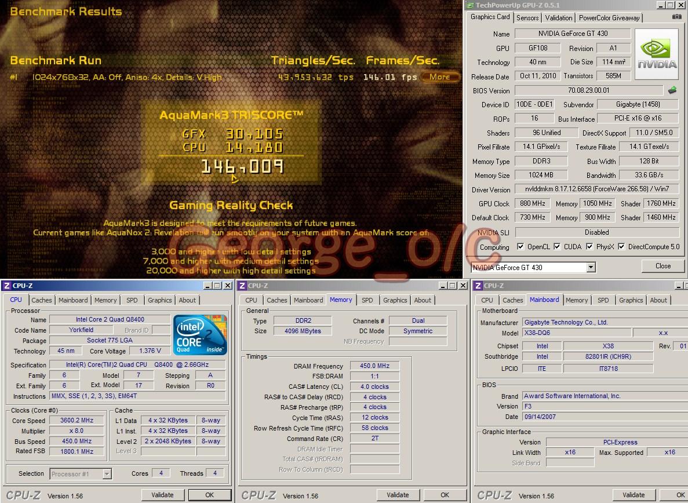Image resolution: width=688 pixels, height=503 pixels.
Task: Click OK in the Memory CPU-Z window
Action: pos(445,495)
